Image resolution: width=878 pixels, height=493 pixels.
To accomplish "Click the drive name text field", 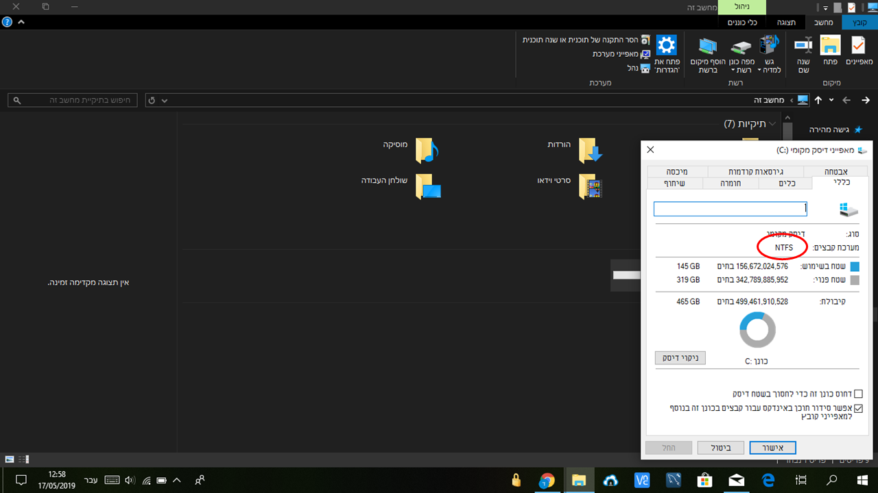I will point(730,209).
